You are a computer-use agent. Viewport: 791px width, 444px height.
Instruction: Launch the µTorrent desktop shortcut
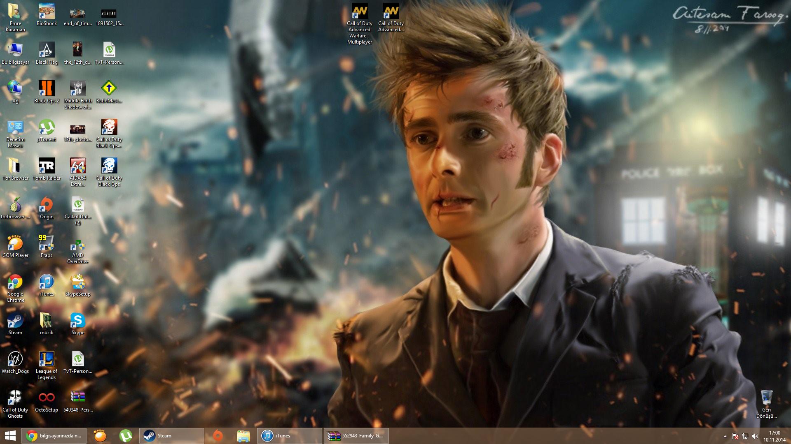pos(47,130)
